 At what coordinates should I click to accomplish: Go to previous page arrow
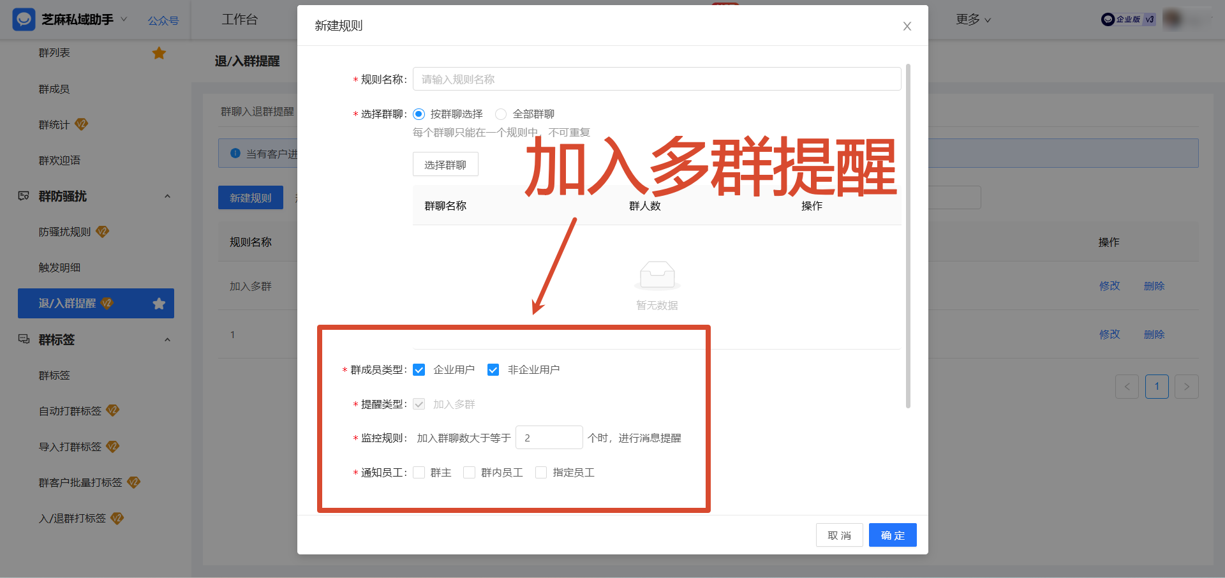1127,387
